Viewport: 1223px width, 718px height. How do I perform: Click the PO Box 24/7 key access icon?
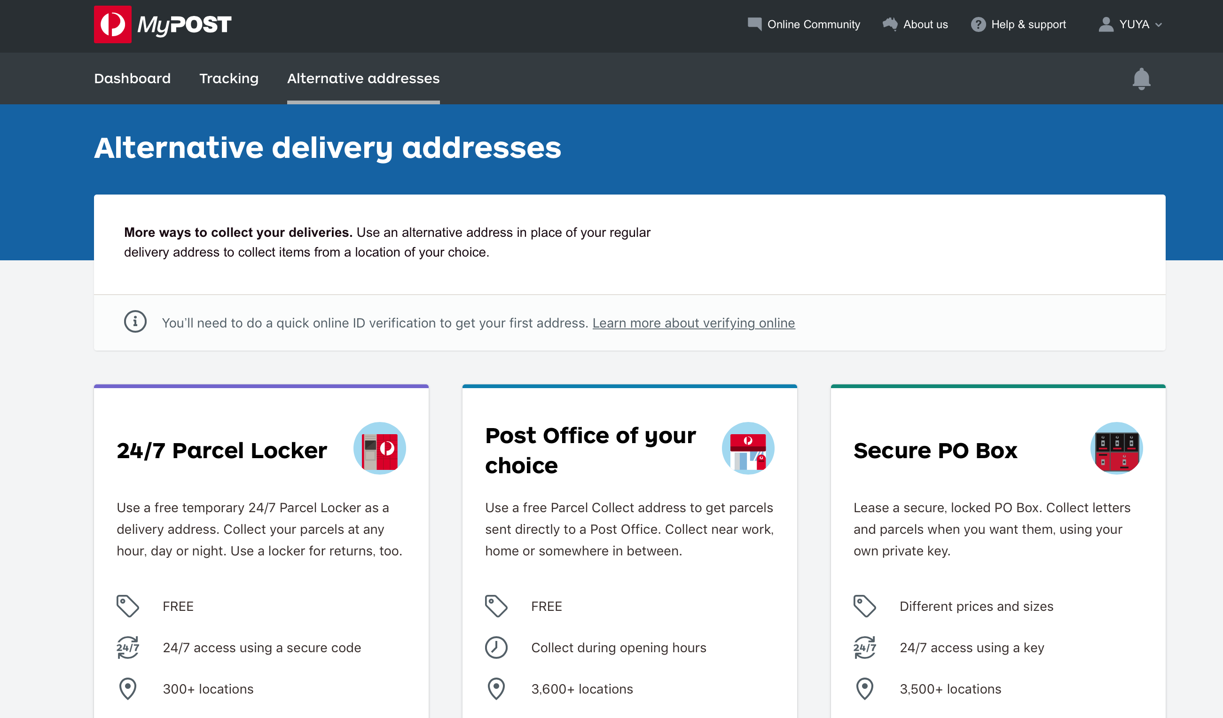(x=864, y=647)
